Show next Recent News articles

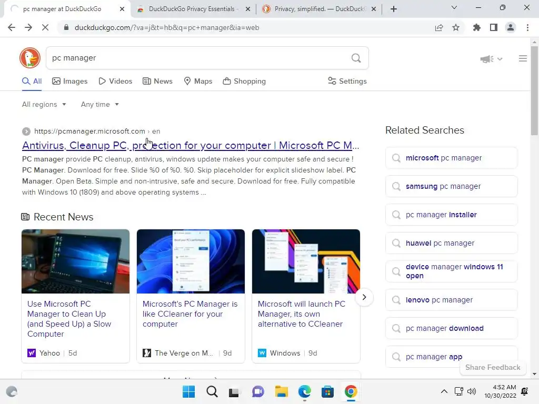[364, 297]
